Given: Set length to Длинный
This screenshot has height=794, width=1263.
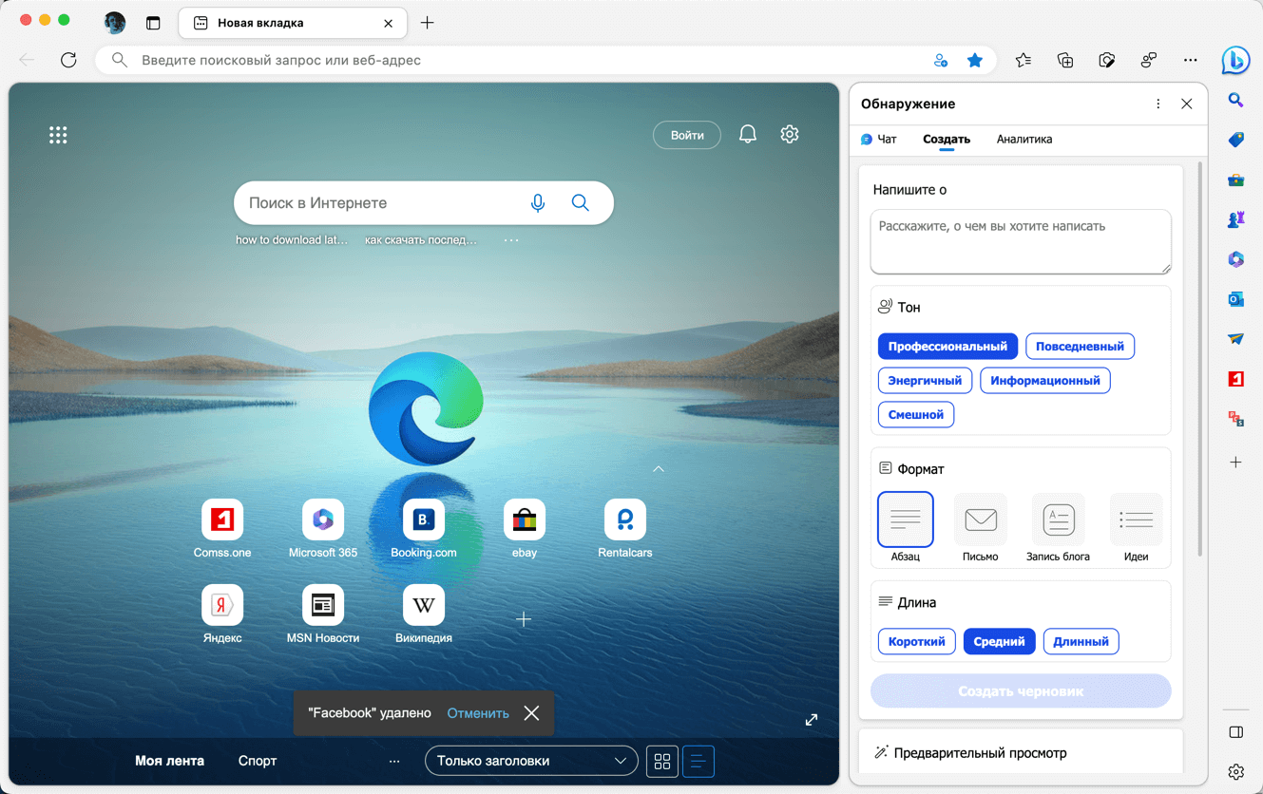Looking at the screenshot, I should coord(1081,642).
